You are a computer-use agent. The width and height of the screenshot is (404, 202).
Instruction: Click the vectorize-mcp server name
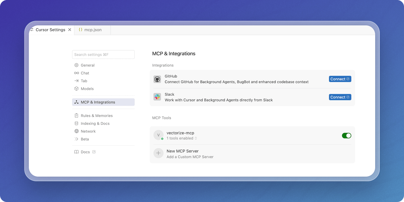pyautogui.click(x=180, y=133)
